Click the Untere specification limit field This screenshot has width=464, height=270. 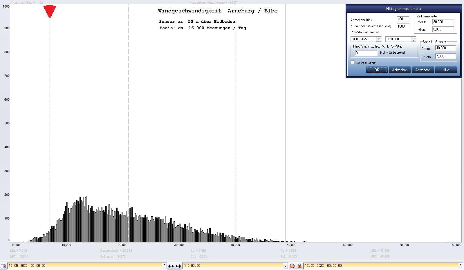point(445,57)
